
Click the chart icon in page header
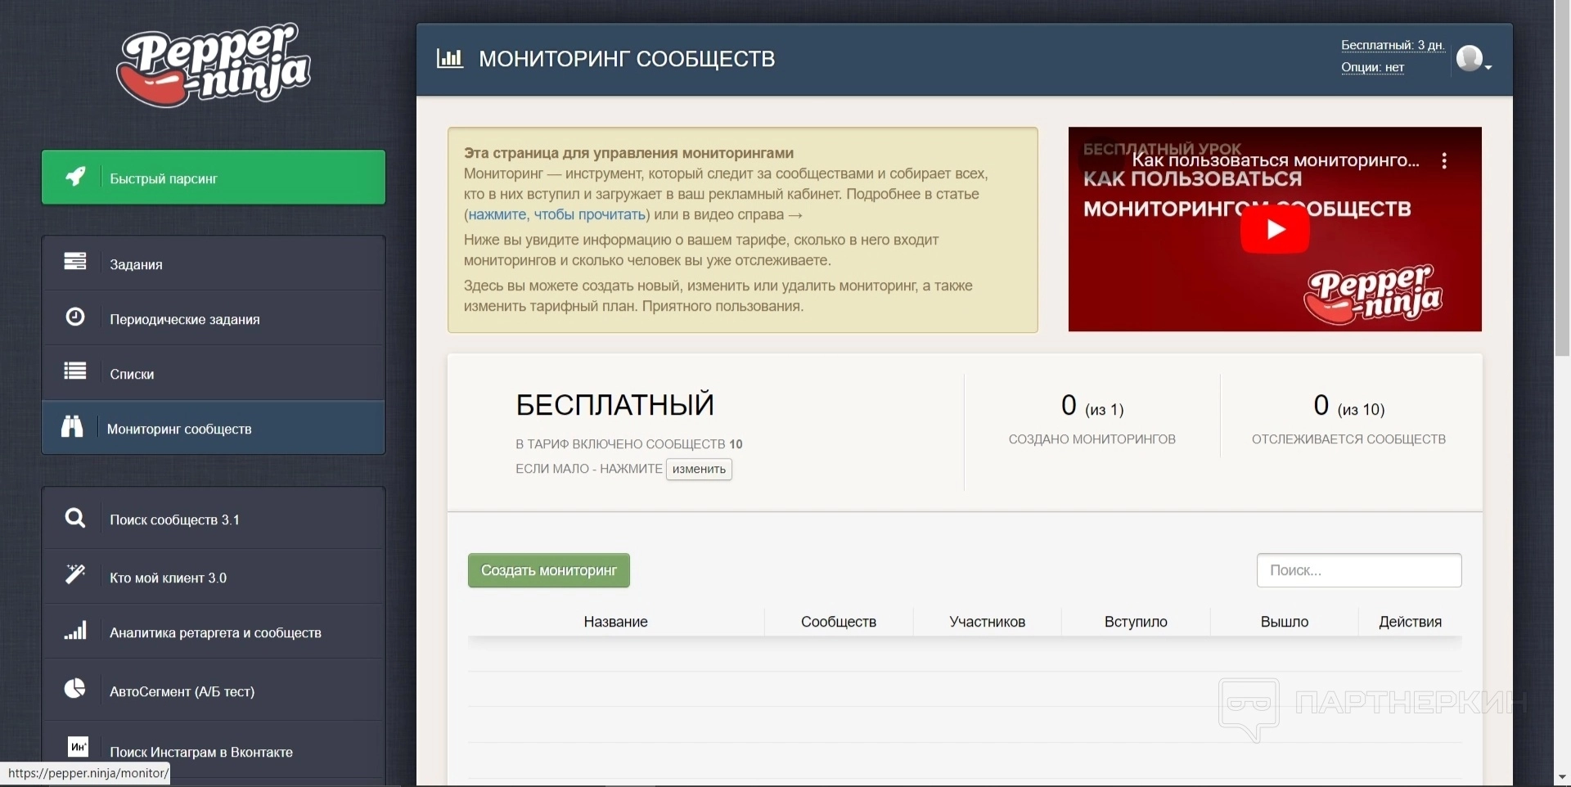click(450, 58)
